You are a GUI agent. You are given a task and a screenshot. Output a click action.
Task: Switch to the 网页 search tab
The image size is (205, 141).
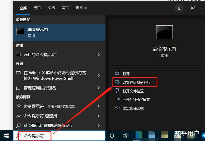pyautogui.click(x=65, y=8)
